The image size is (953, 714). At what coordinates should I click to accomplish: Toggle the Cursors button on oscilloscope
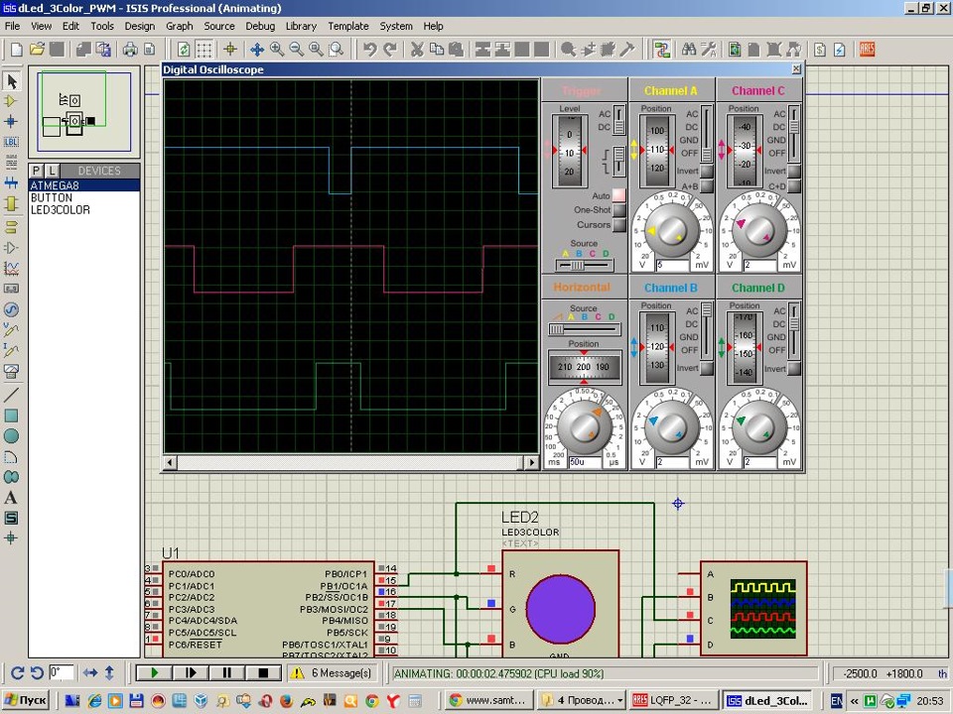click(618, 225)
